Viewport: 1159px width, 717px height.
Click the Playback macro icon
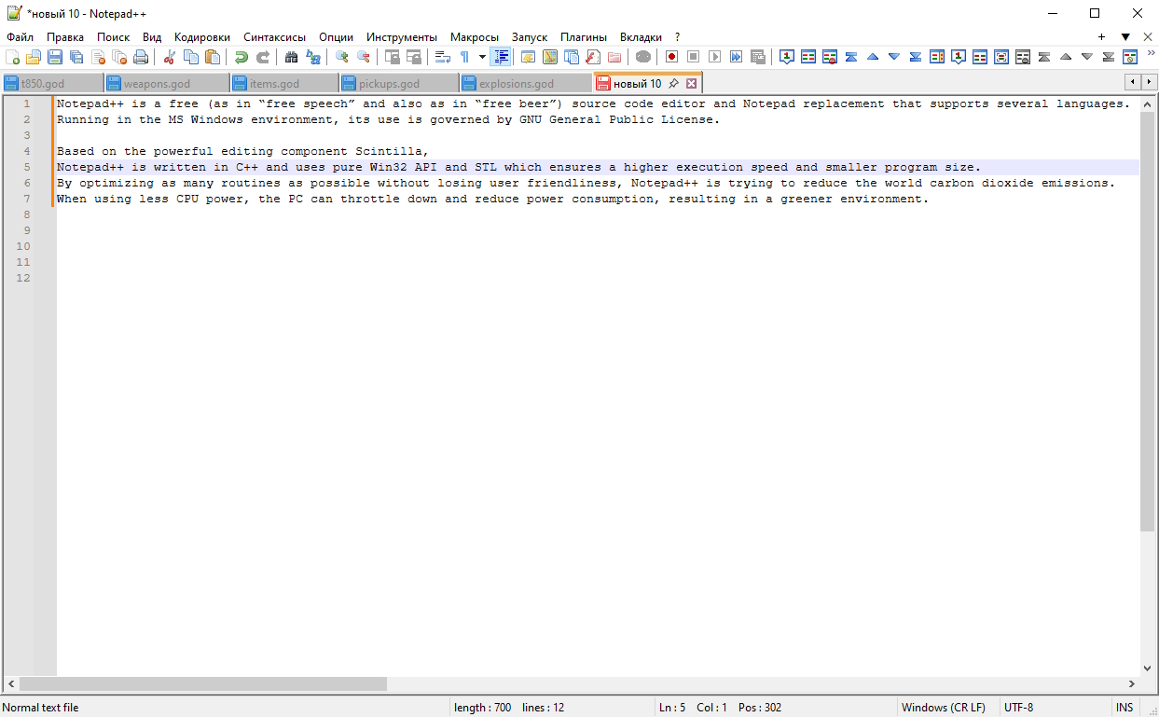point(714,57)
